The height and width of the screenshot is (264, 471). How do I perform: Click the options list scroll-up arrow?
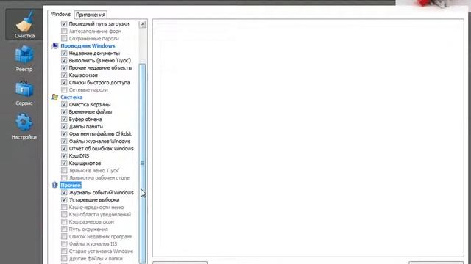[x=142, y=24]
